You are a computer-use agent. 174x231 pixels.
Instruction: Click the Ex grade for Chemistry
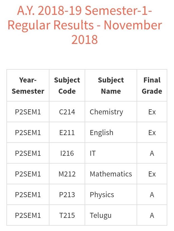click(x=152, y=112)
